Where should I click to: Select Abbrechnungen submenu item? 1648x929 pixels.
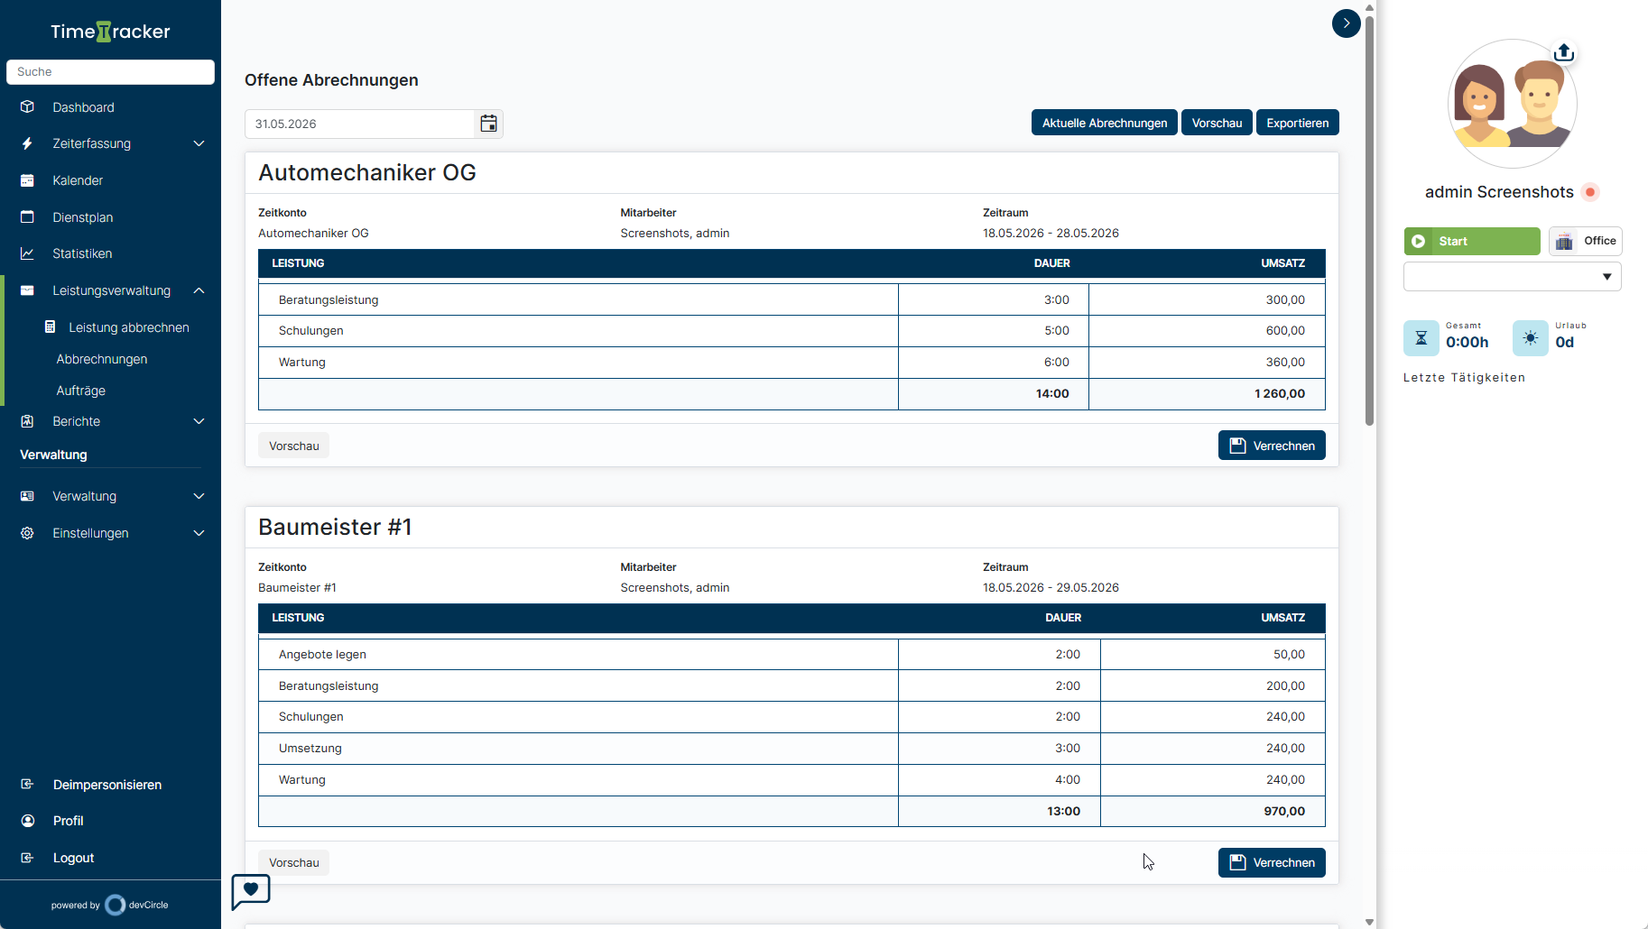click(102, 359)
